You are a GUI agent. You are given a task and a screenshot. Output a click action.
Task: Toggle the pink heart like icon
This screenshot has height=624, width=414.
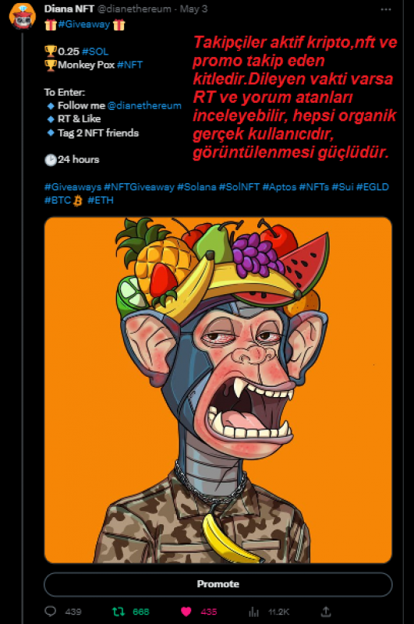click(186, 612)
